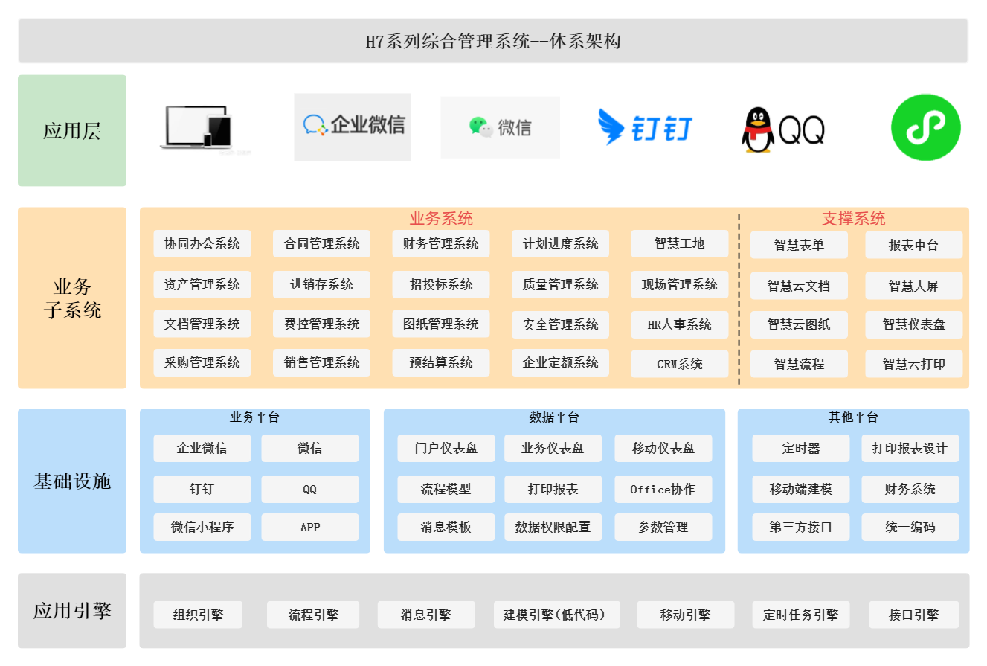Image resolution: width=987 pixels, height=666 pixels.
Task: Open 报表中台 support box
Action: coord(914,246)
